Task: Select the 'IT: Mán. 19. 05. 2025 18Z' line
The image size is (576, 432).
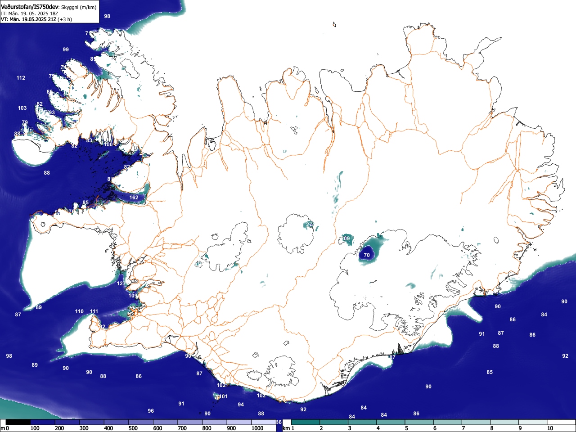Action: tap(30, 13)
